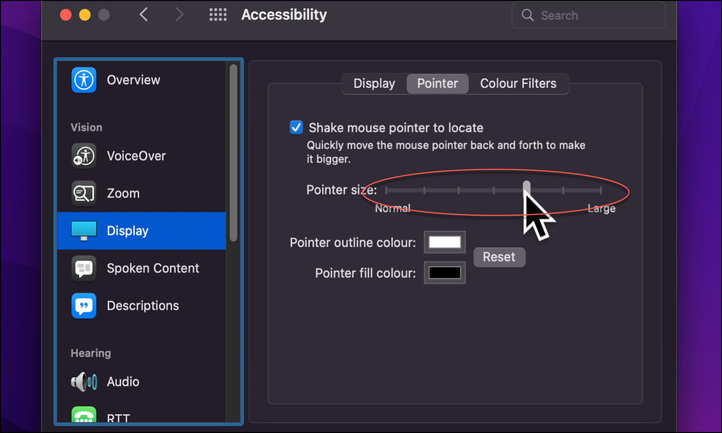Click the Reset button
722x433 pixels.
[499, 257]
